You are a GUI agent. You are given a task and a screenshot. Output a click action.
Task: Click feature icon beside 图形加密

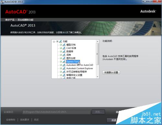coord(64,58)
